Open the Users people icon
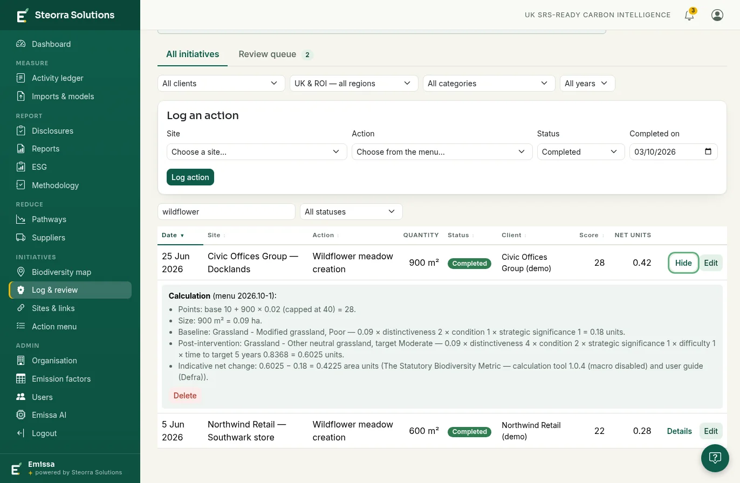 pos(21,397)
